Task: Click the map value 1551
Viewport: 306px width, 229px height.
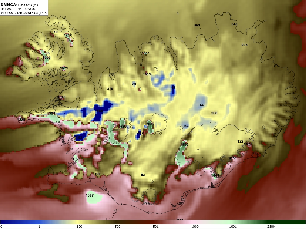Action: [x=146, y=53]
